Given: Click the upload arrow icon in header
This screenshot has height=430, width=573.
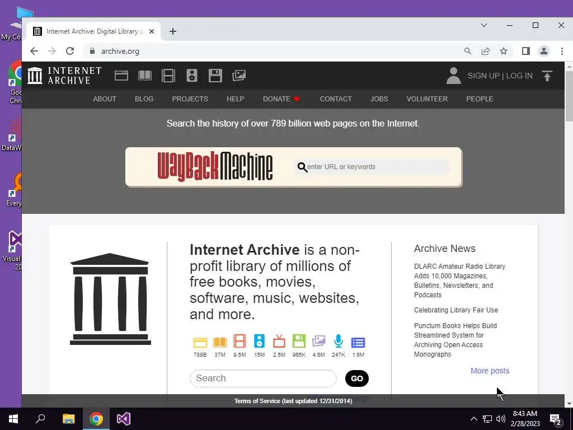Looking at the screenshot, I should [x=547, y=76].
